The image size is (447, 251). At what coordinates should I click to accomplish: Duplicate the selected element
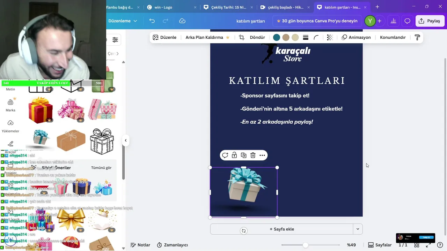click(x=244, y=155)
